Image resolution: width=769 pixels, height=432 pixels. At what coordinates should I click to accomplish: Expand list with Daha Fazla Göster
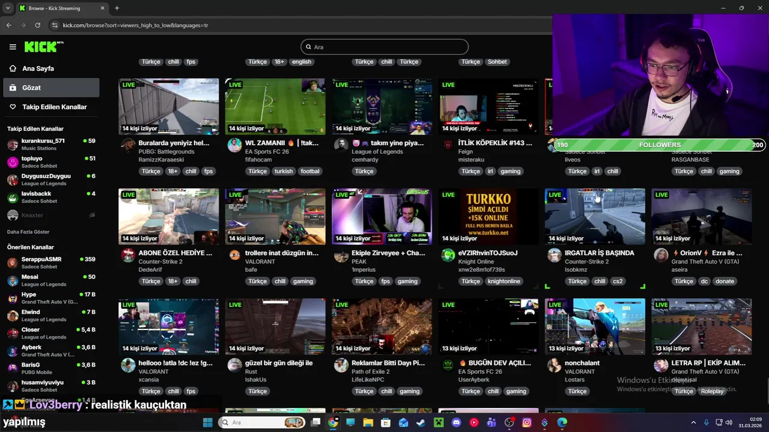click(x=28, y=232)
